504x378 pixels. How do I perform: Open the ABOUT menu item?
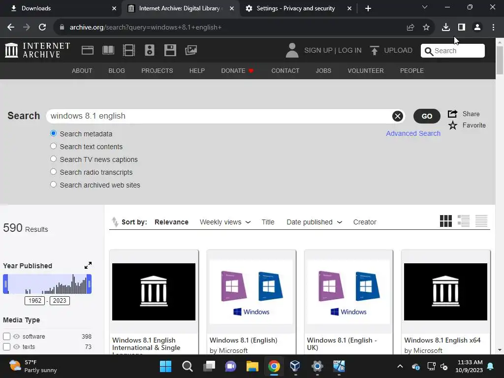82,71
